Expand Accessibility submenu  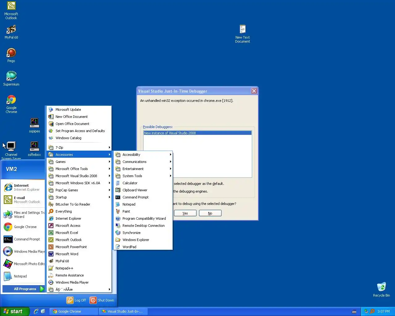[143, 155]
